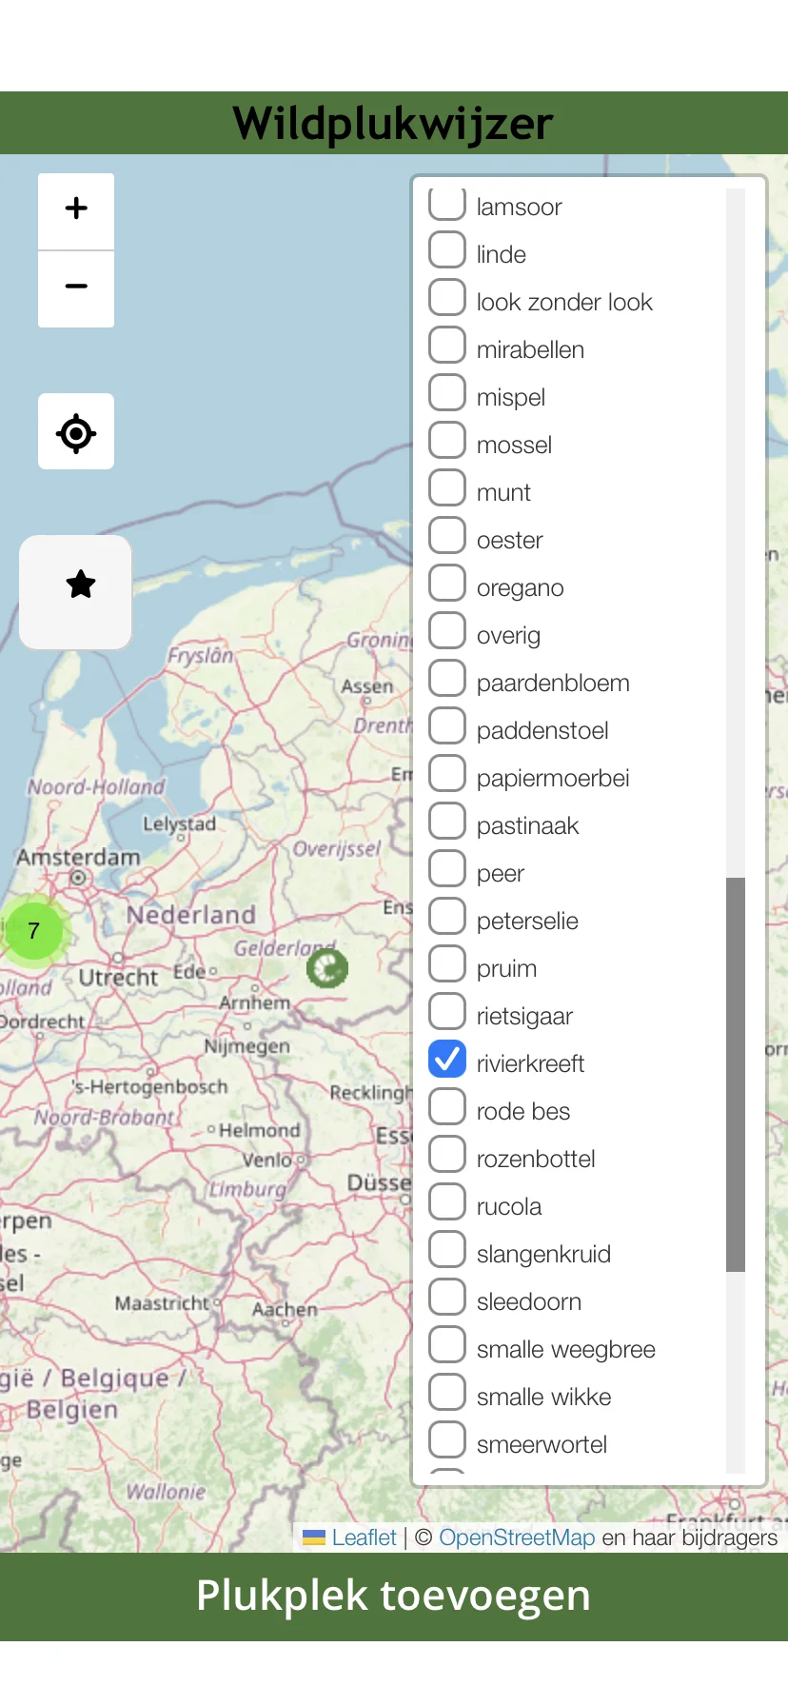Click the Lelystad map label
The width and height of the screenshot is (788, 1706).
coord(179,824)
